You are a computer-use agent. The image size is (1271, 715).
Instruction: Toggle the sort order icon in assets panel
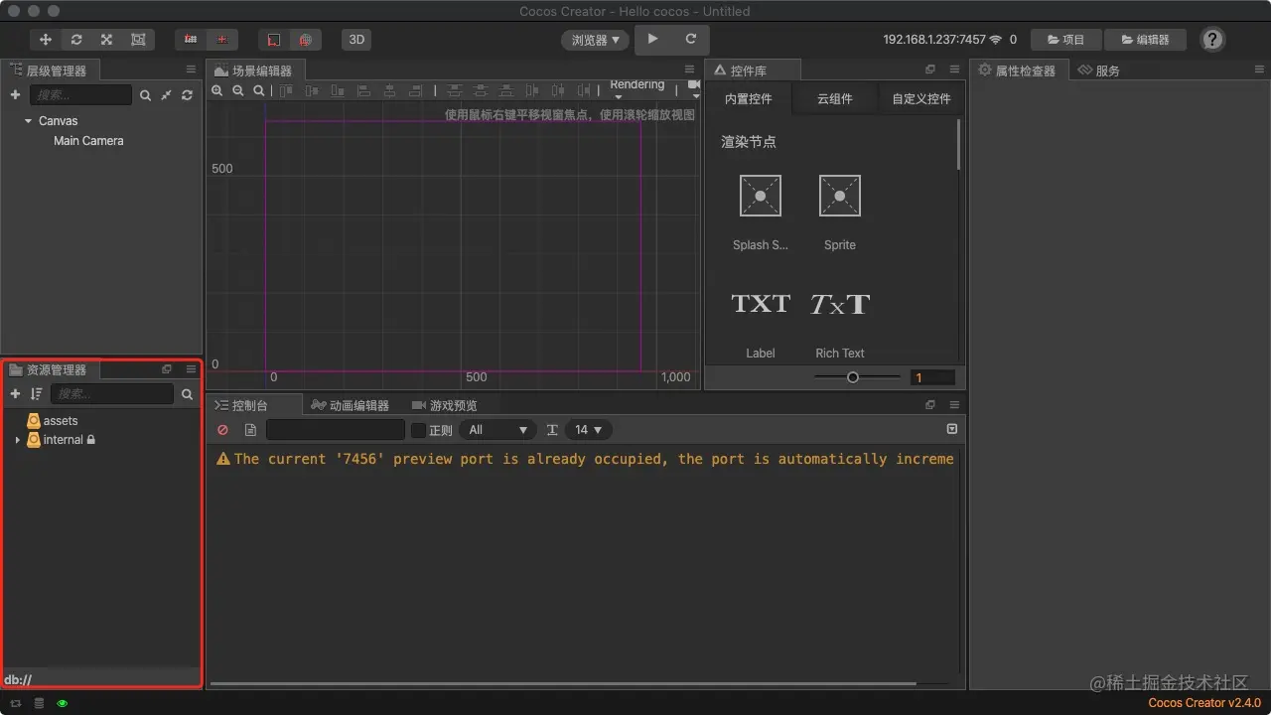click(x=37, y=394)
